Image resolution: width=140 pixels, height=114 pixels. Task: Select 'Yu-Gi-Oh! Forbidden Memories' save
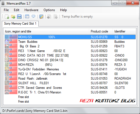(70, 69)
